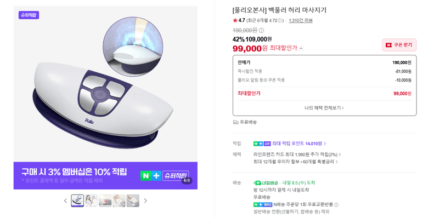Expand 최대 적립 포인트 14,010원 details
This screenshot has width=439, height=218.
click(x=290, y=144)
